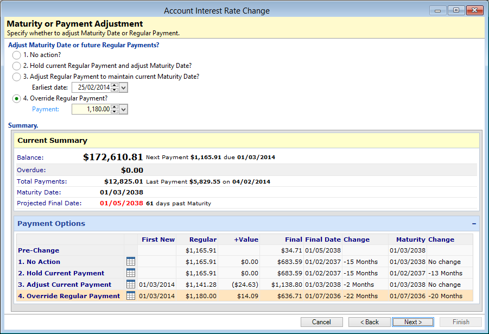Choose Hold current Regular Payment radio option

(x=16, y=66)
